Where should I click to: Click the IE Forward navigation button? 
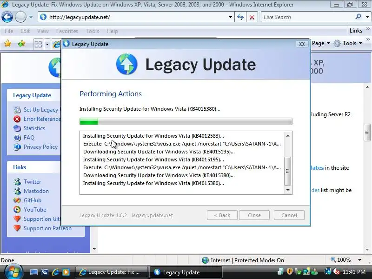(20, 17)
